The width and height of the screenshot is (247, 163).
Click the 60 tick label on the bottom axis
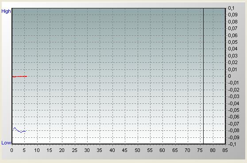pos(162,150)
